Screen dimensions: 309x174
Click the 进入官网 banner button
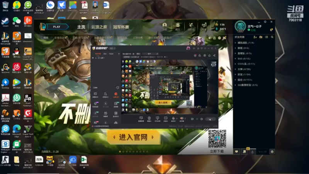134,137
